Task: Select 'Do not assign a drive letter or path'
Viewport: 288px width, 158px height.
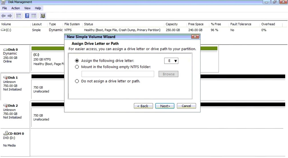Action: 77,81
